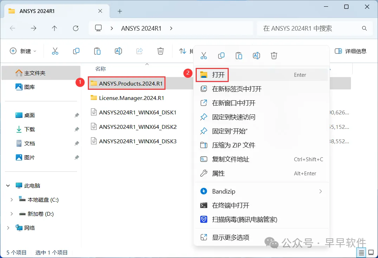Close the ANSYS 2024R1 tab
The height and width of the screenshot is (258, 378).
(100, 11)
